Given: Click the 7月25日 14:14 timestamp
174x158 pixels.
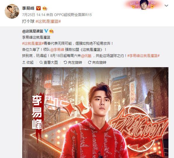Looking at the screenshot, I should [x=34, y=15].
